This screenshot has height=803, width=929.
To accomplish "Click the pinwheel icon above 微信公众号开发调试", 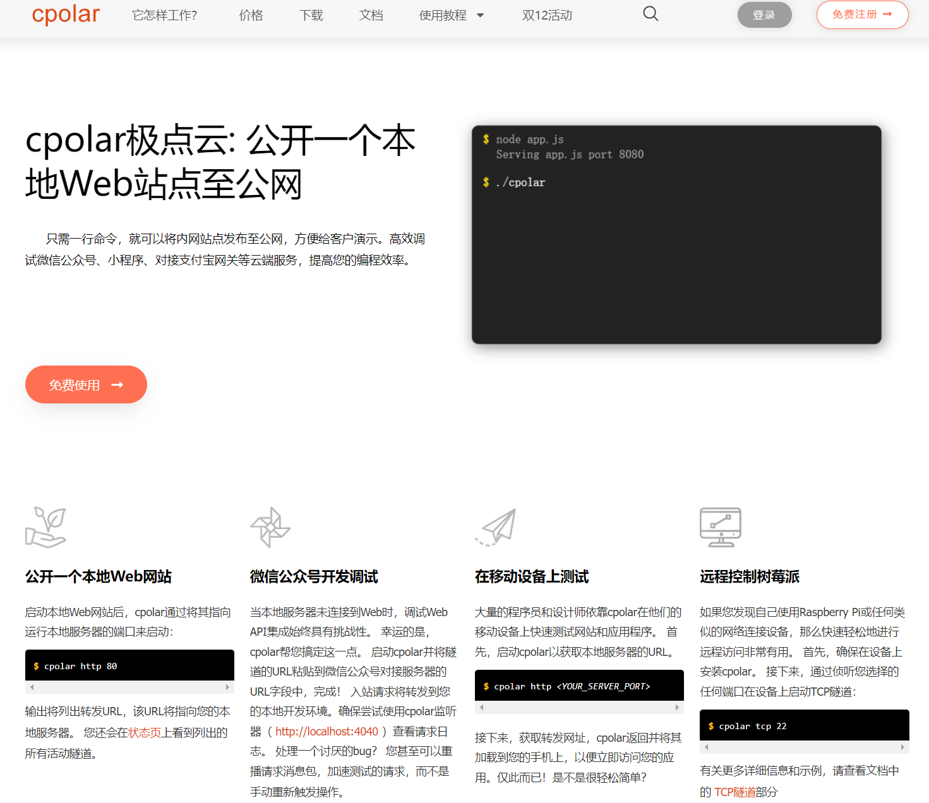I will click(x=270, y=527).
